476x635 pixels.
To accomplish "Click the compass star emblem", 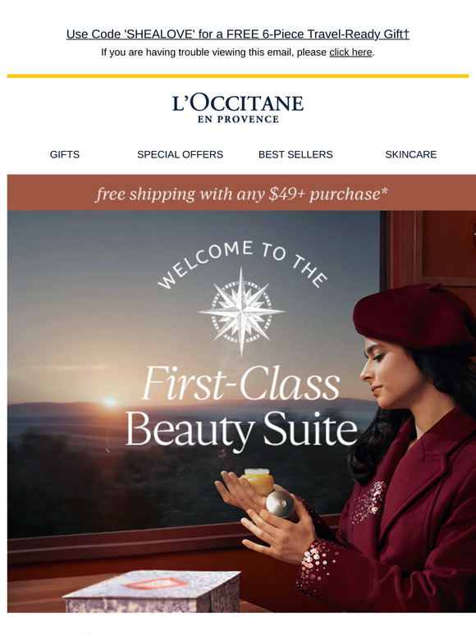I will tap(241, 312).
